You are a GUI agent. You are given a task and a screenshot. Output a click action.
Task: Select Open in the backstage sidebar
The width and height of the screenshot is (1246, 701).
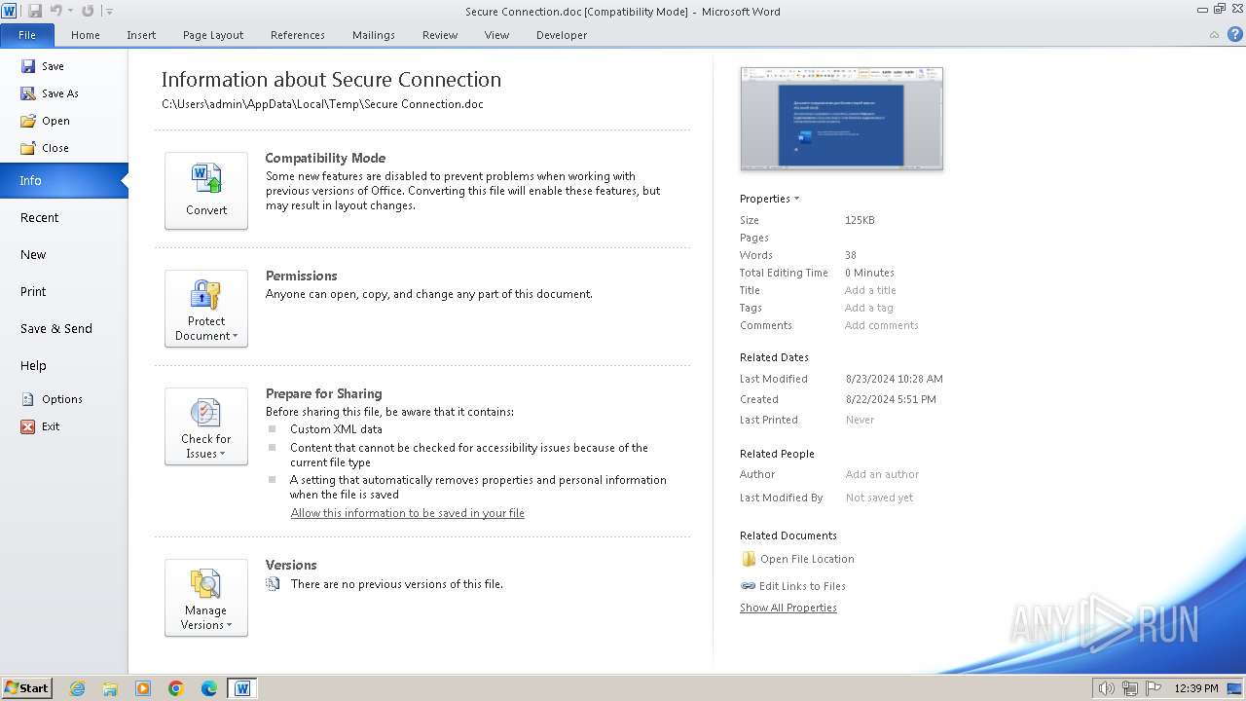pos(46,121)
